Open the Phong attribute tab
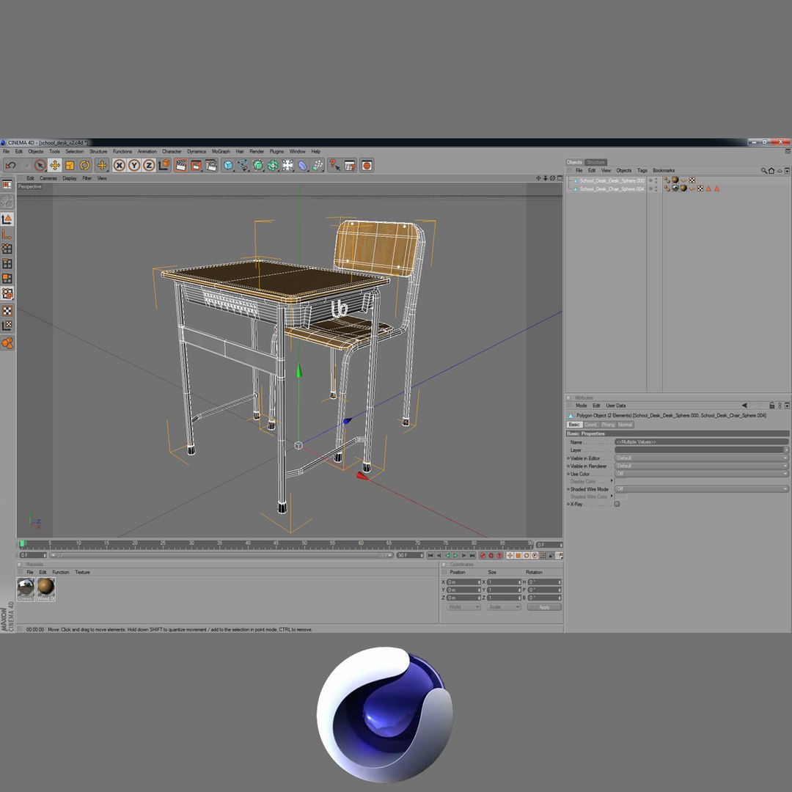 (608, 425)
